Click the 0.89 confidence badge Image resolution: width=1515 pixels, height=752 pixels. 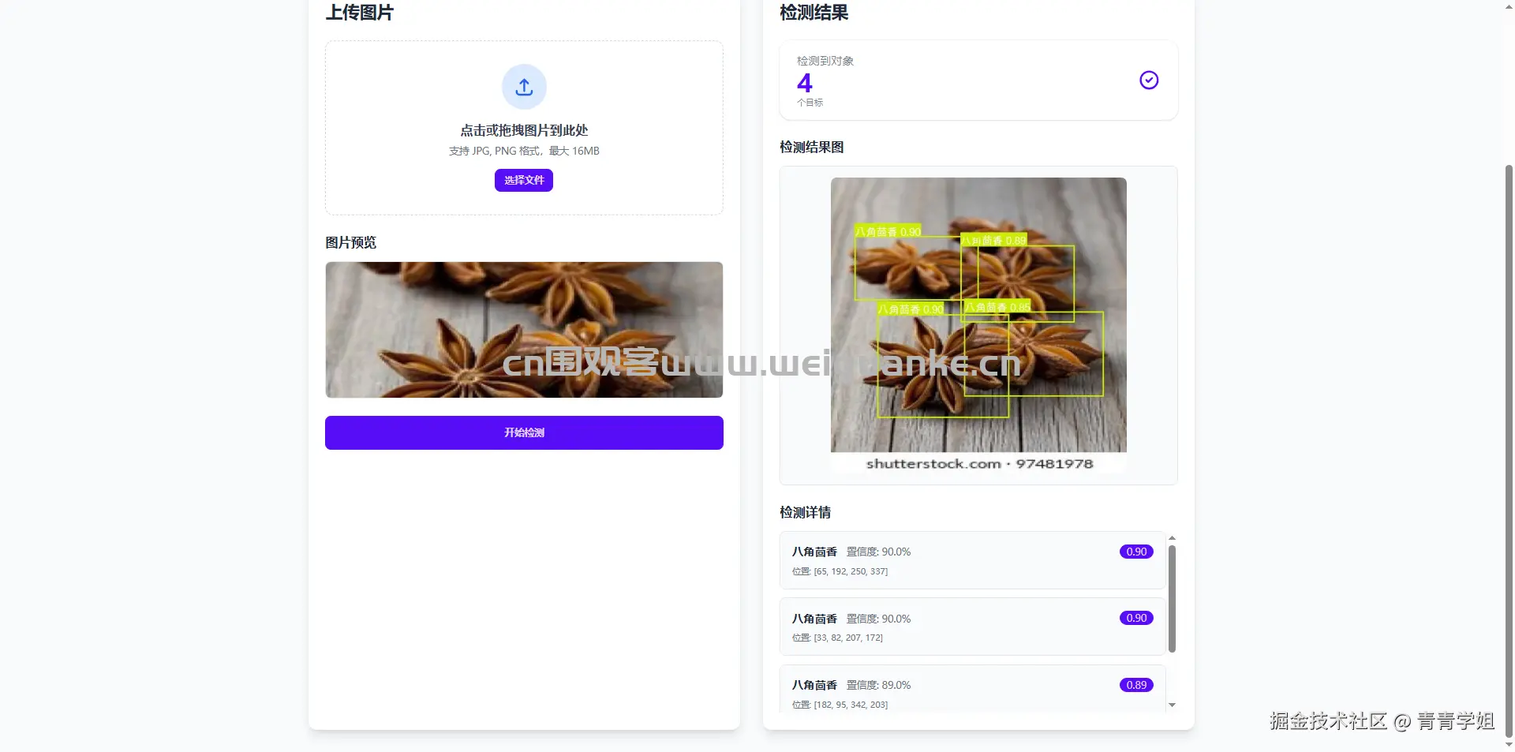pos(1136,685)
